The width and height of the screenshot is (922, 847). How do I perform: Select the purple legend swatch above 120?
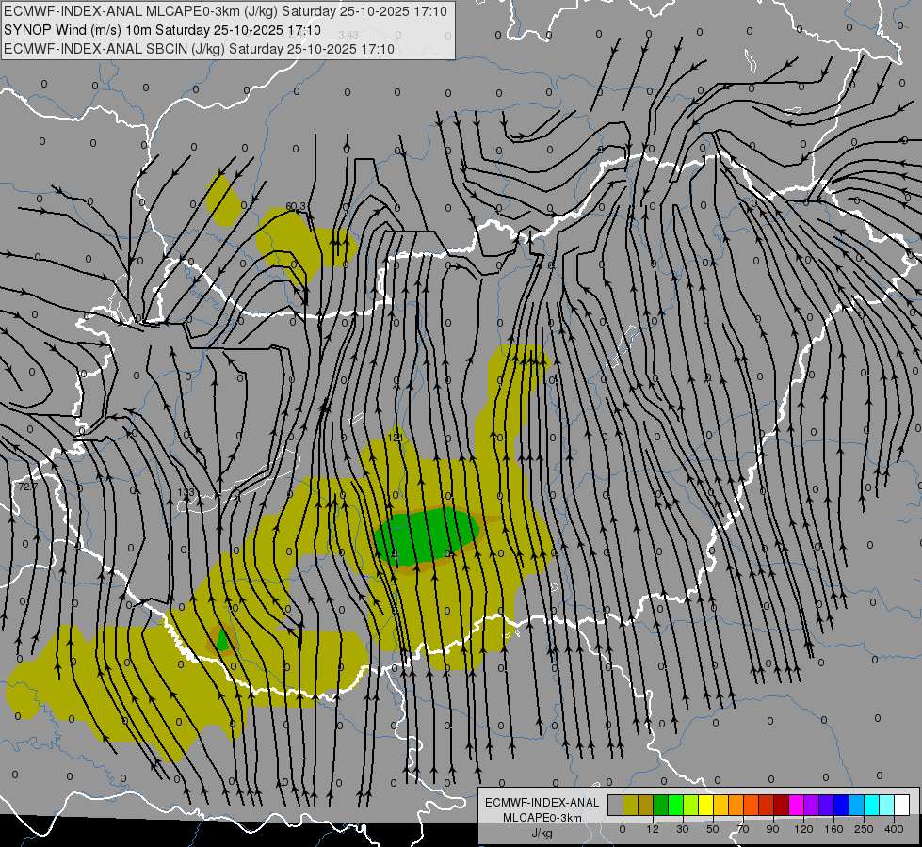812,805
